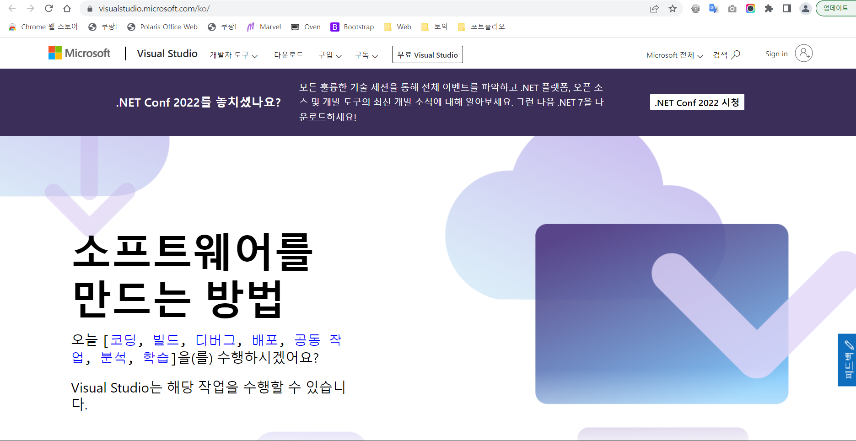Open the Marvel bookmark
This screenshot has height=441, width=856.
[264, 27]
